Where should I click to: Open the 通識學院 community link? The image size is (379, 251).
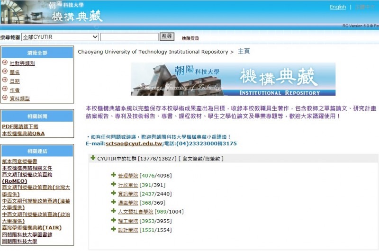coord(128,203)
